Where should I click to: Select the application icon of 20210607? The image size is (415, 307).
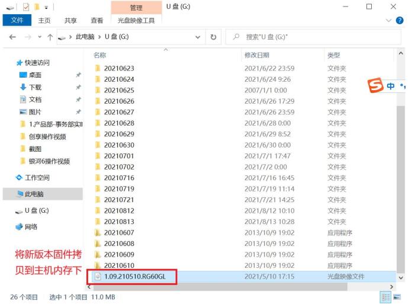click(x=98, y=233)
